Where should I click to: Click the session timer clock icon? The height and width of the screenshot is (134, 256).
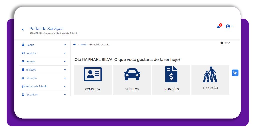pyautogui.click(x=222, y=43)
